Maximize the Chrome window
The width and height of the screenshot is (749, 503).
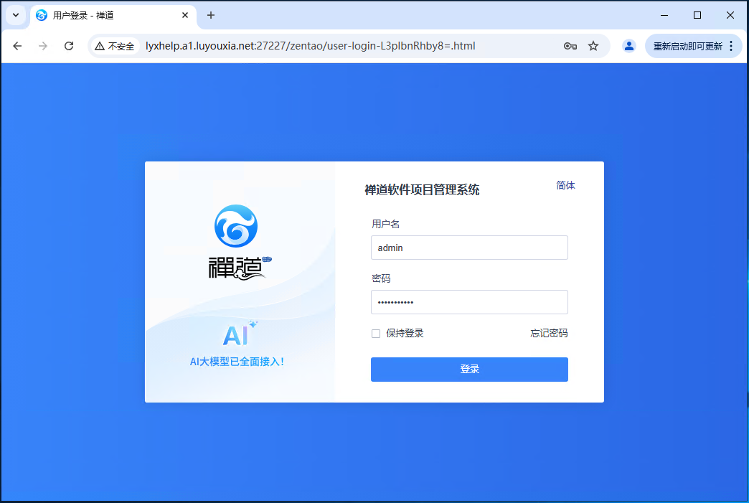point(697,15)
